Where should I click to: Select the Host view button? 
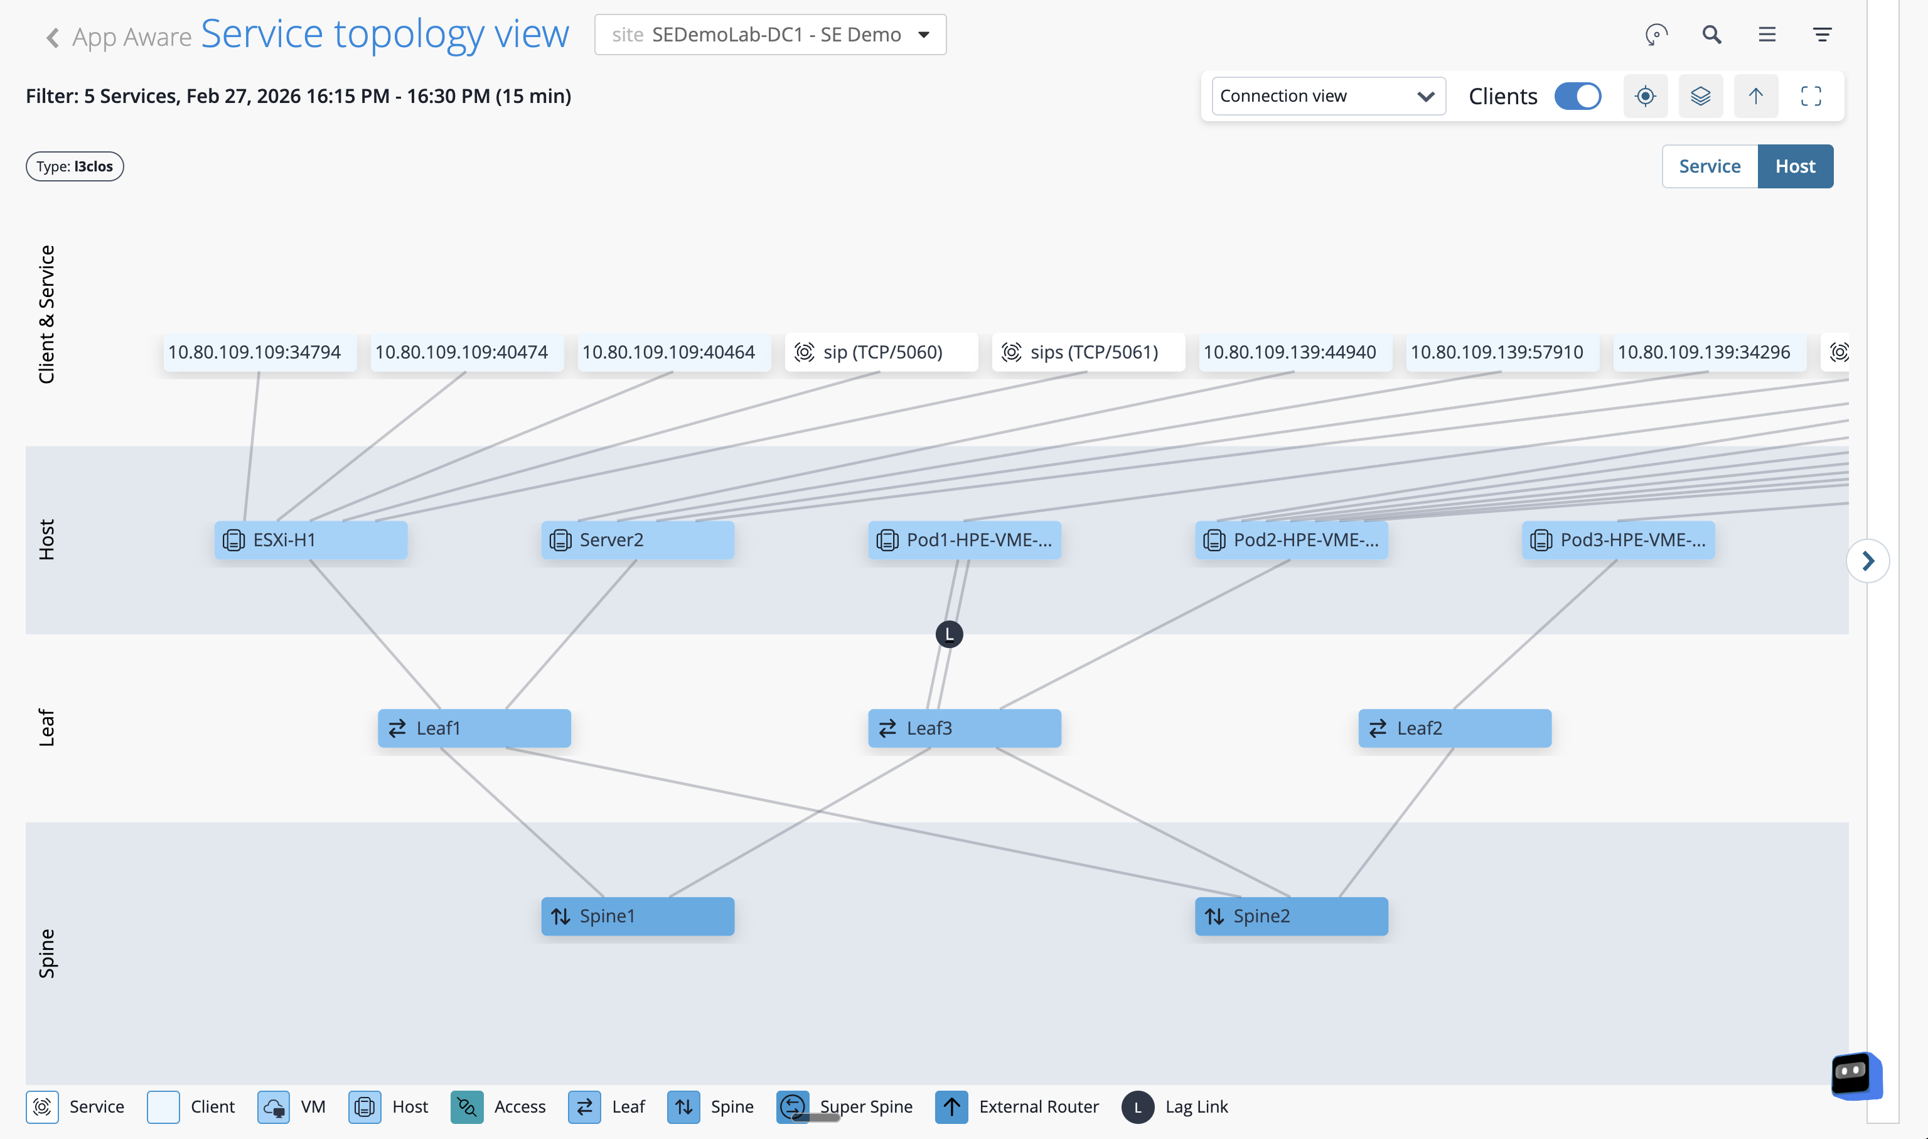coord(1796,166)
